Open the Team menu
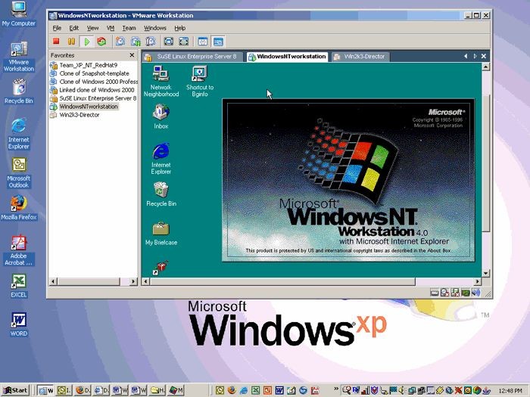Viewport: 530px width, 397px height. [x=129, y=28]
